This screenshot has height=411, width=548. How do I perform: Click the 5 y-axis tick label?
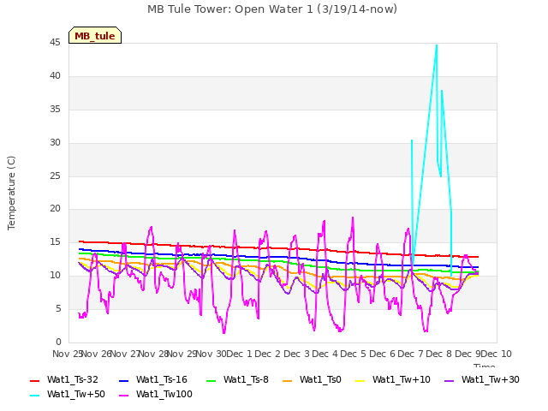58,308
